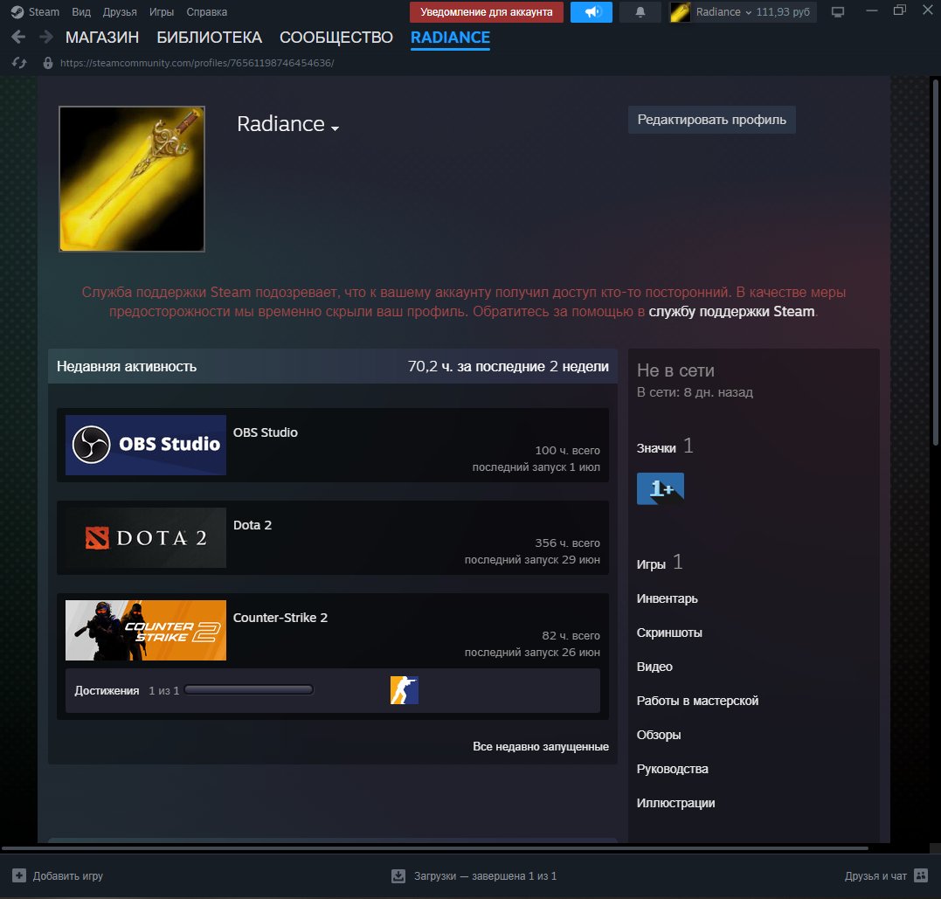
Task: Open the Иллюстрации link
Action: coord(675,803)
